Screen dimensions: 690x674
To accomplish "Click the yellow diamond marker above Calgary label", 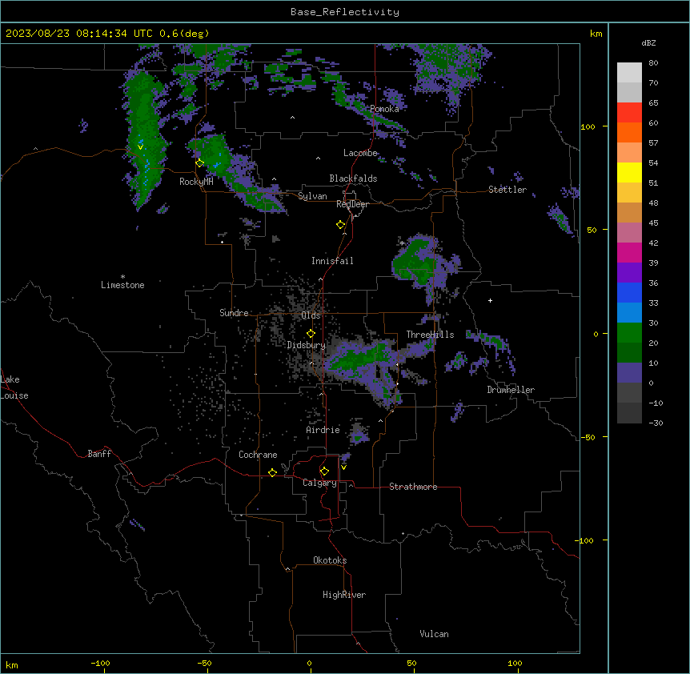I will (324, 471).
